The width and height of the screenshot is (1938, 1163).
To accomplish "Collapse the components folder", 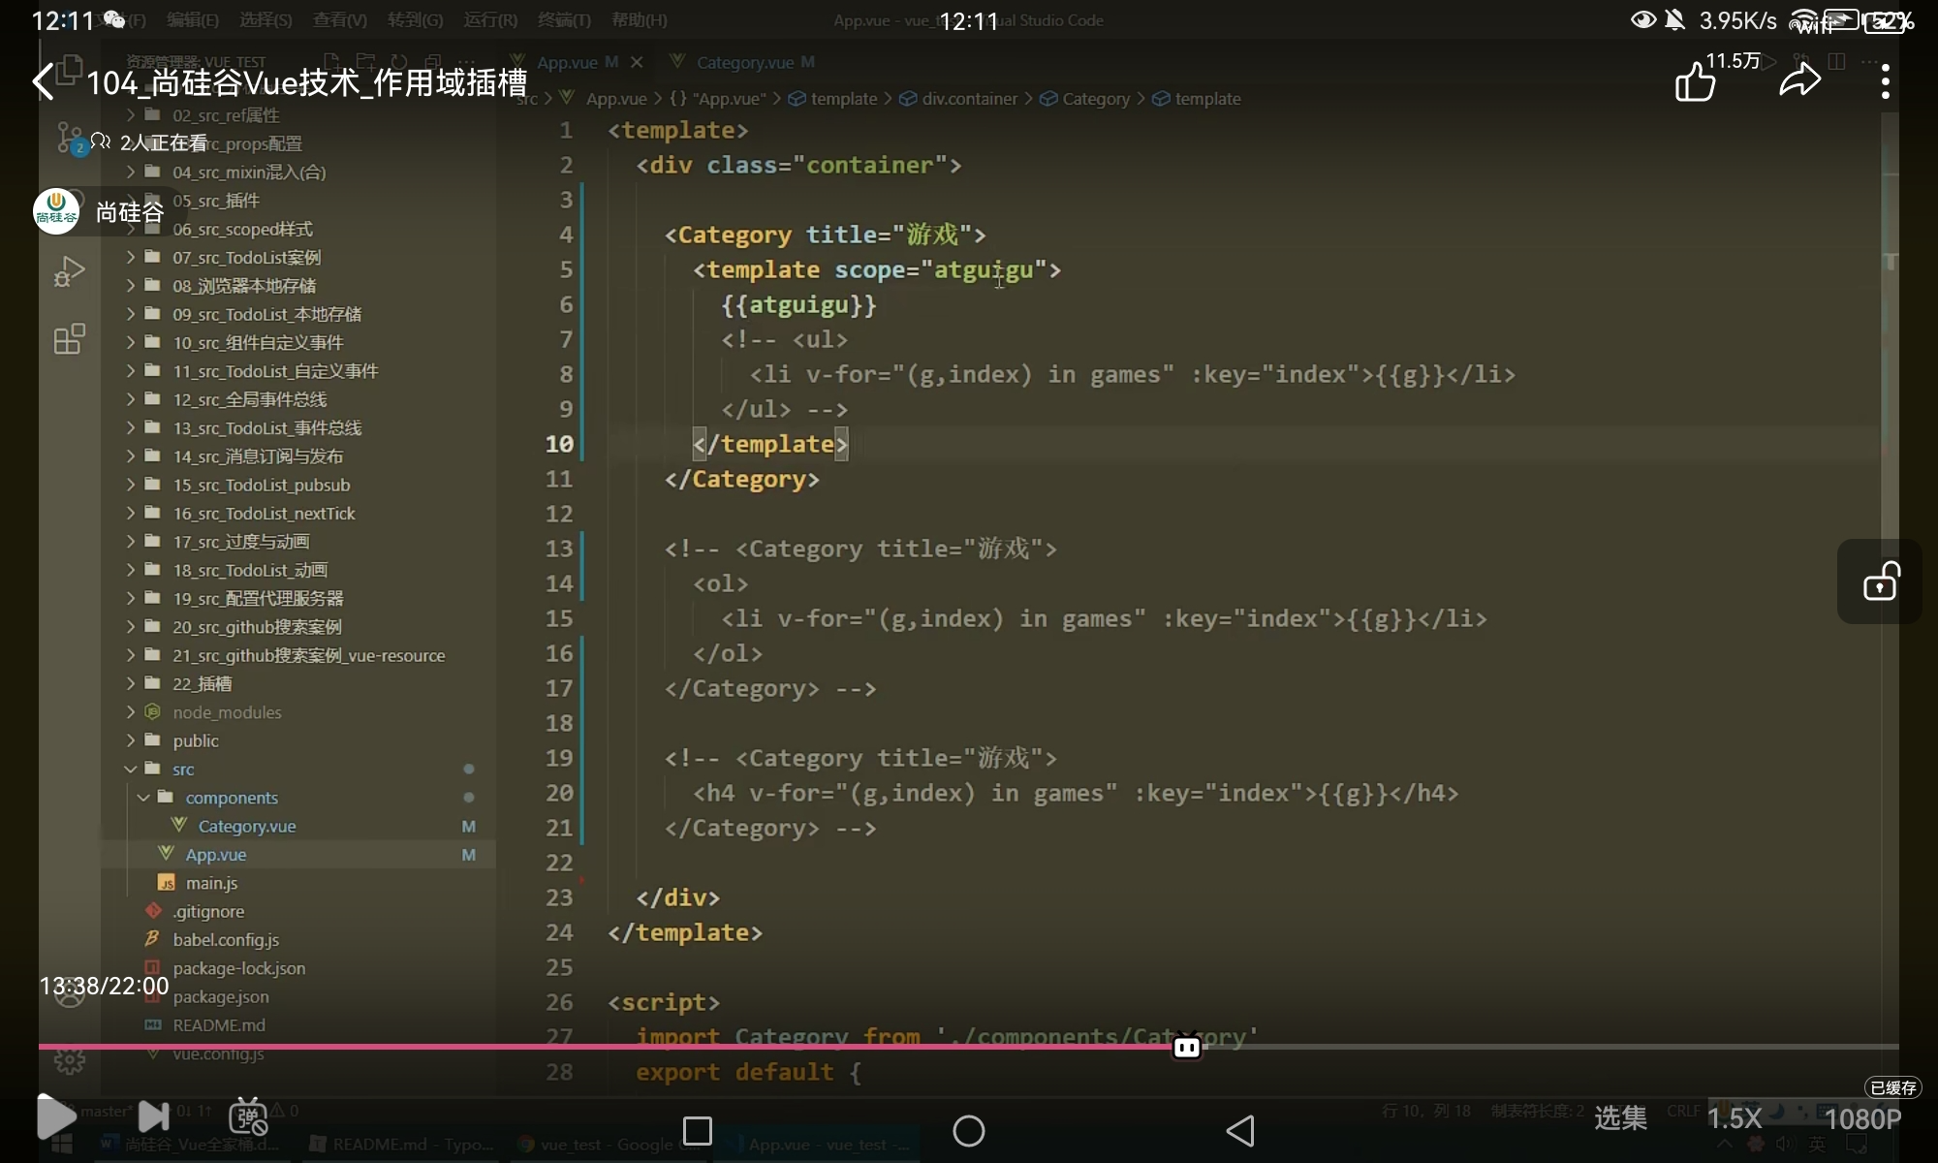I will pyautogui.click(x=143, y=798).
